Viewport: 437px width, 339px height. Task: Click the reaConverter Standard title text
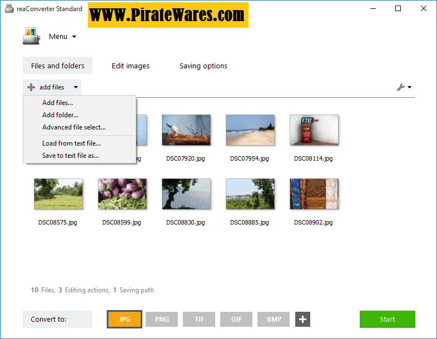click(49, 9)
